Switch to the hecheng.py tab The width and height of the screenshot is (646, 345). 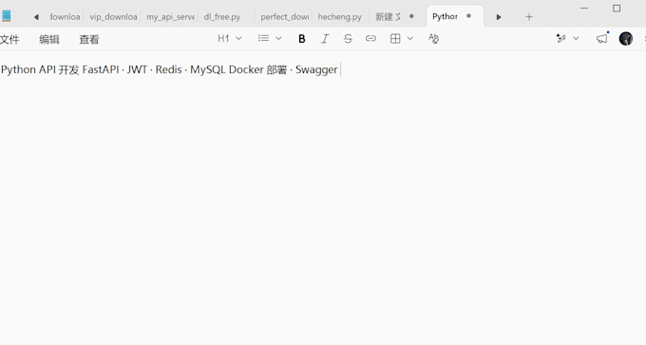pyautogui.click(x=340, y=17)
